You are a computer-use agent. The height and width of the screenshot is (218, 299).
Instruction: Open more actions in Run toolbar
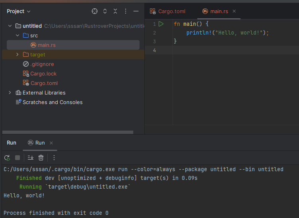(x=54, y=158)
